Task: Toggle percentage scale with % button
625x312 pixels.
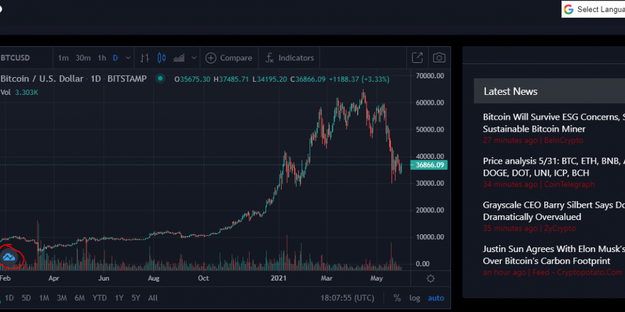Action: tap(397, 298)
